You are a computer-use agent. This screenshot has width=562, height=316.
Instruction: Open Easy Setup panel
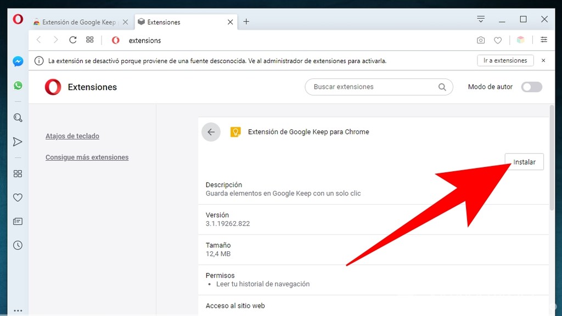(544, 40)
